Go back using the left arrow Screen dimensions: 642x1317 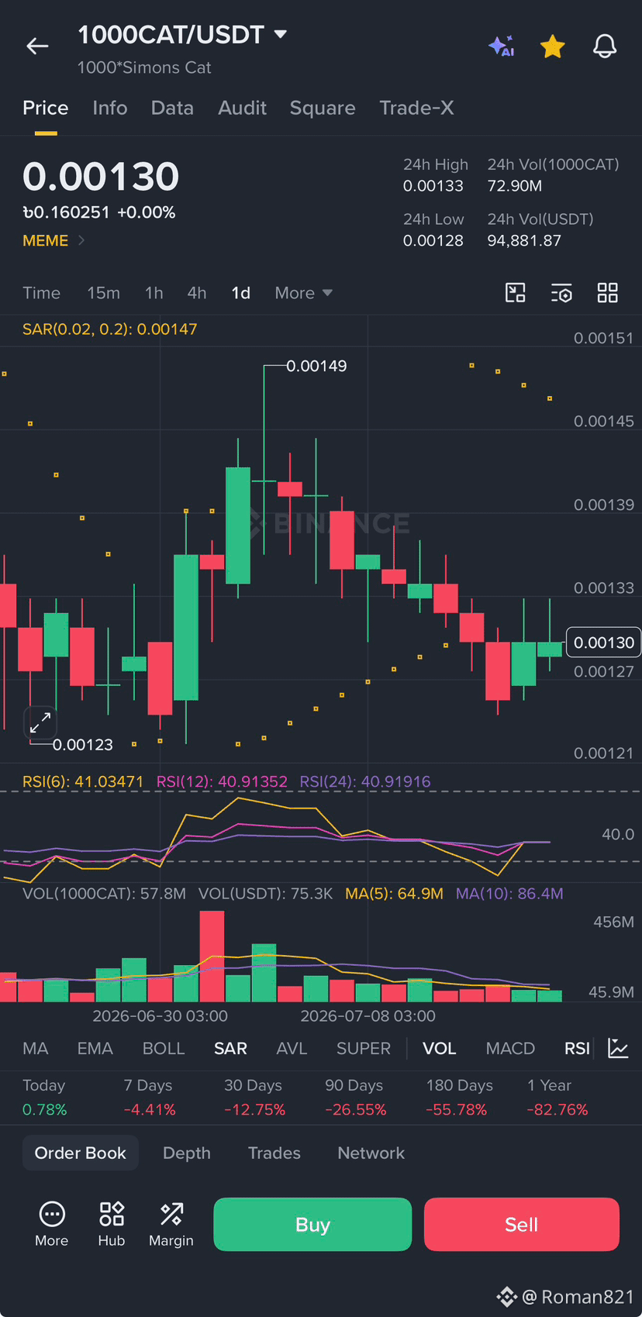coord(37,47)
